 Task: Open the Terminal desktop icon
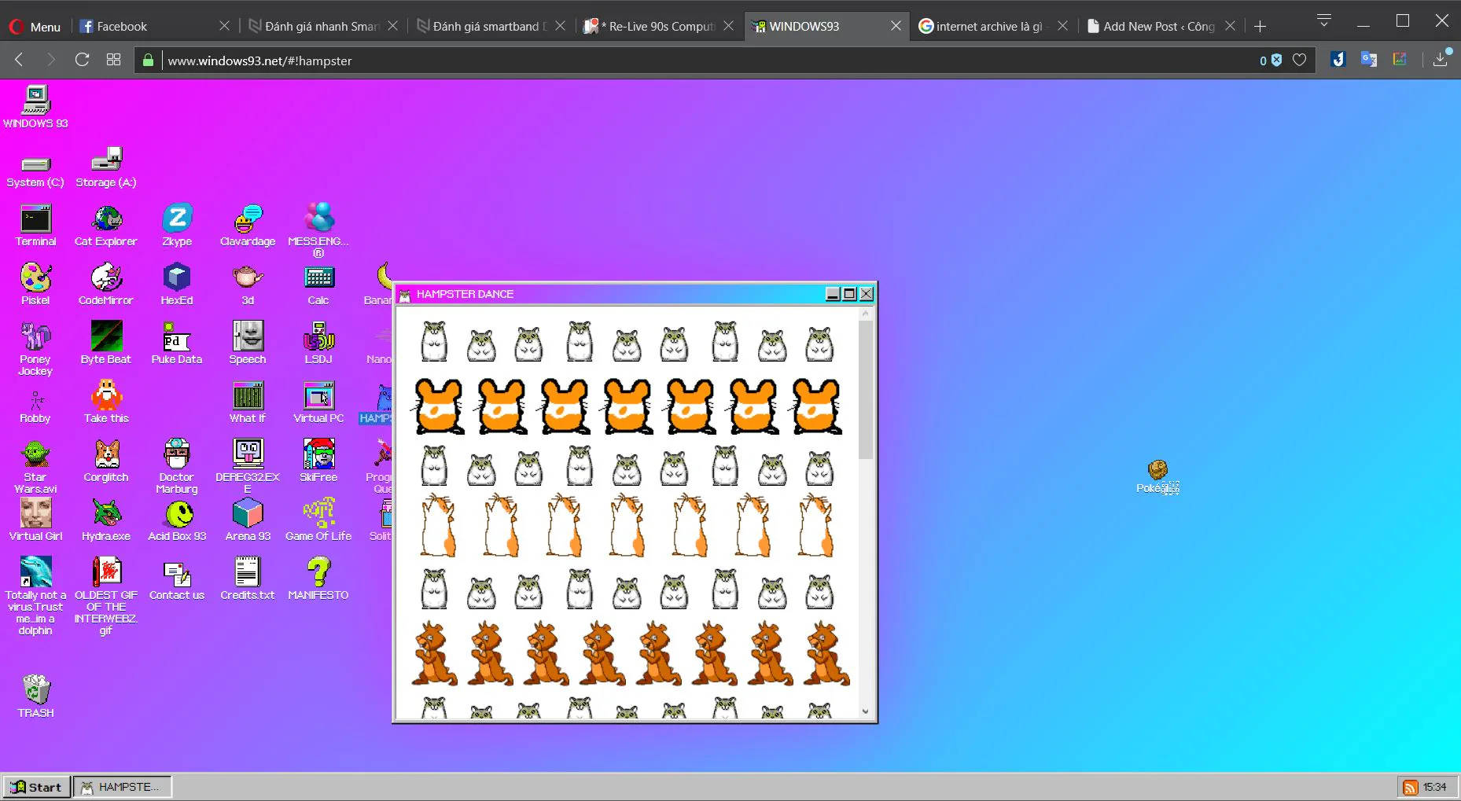coord(35,226)
